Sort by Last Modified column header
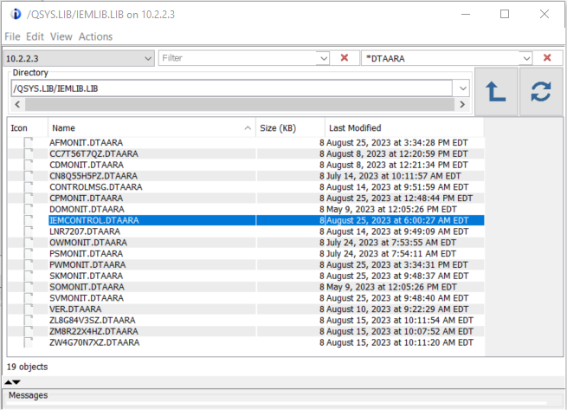The width and height of the screenshot is (567, 410). 404,127
